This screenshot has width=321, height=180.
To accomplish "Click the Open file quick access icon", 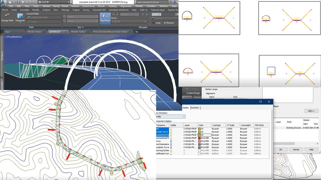I will 14,2.
